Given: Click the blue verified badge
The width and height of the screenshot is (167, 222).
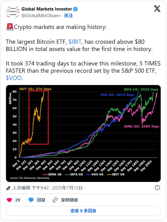Looking at the screenshot, I should pos(76,9).
